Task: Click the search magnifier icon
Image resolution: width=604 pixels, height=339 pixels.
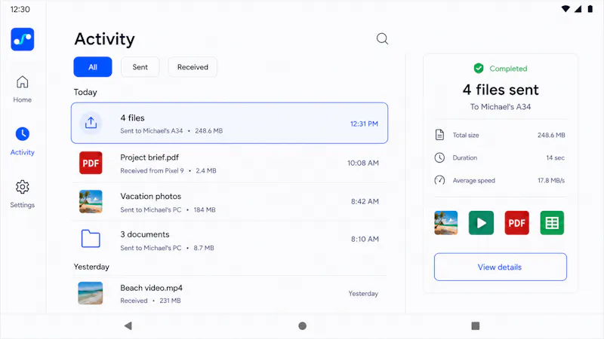Action: pyautogui.click(x=382, y=38)
